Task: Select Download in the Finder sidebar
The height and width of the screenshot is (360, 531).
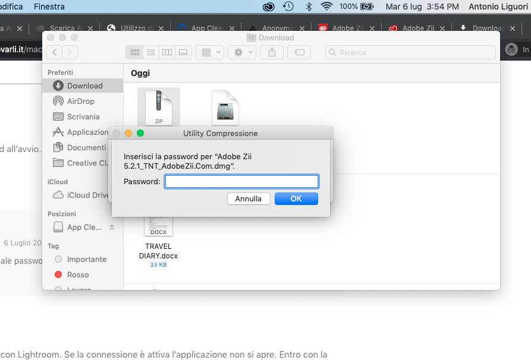Action: point(83,86)
